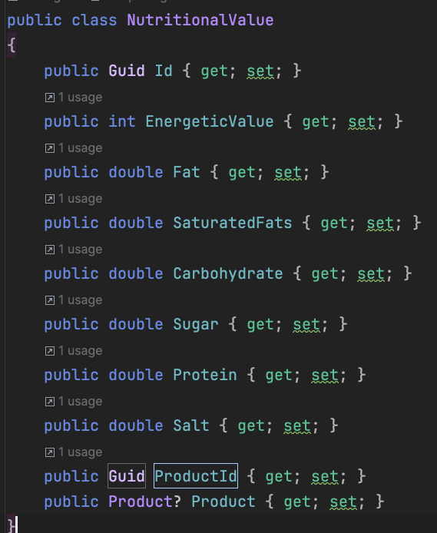
Task: Click the NutritionalValue class name
Action: pos(200,20)
